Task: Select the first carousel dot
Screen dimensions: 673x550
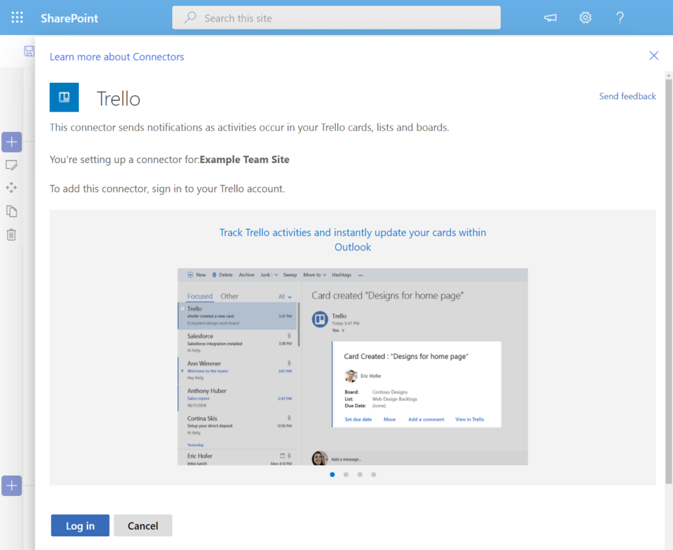Action: (x=332, y=474)
